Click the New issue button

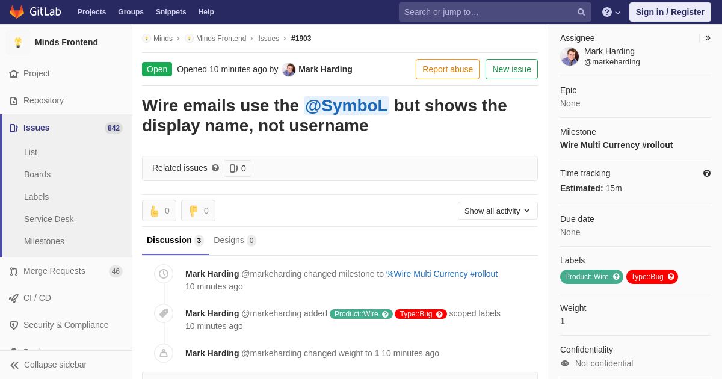(511, 69)
